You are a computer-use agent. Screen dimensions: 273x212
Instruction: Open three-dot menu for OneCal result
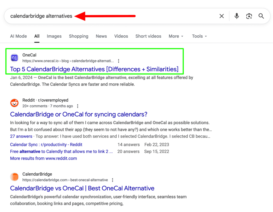119,61
